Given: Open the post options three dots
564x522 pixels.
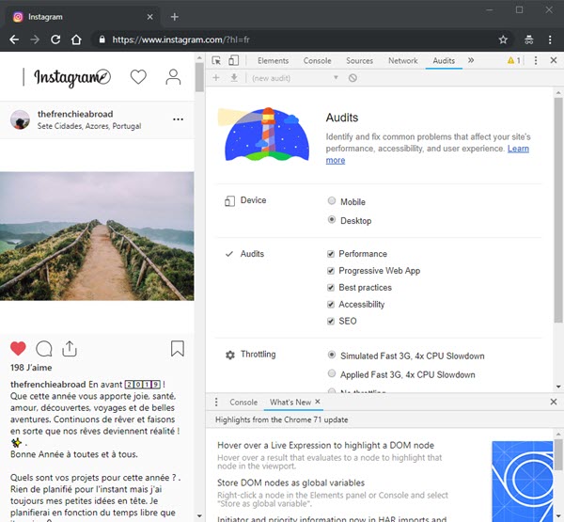Looking at the screenshot, I should pos(178,119).
